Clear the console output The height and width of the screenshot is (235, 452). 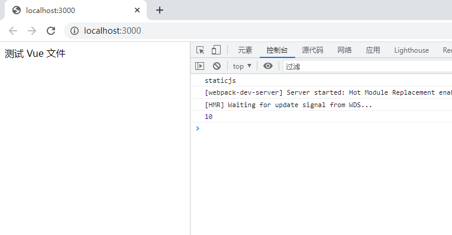click(x=217, y=66)
